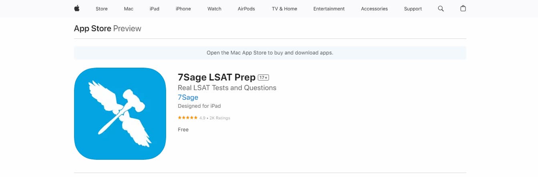Screen dimensions: 538x177
Task: Open the Accessories menu
Action: point(374,9)
